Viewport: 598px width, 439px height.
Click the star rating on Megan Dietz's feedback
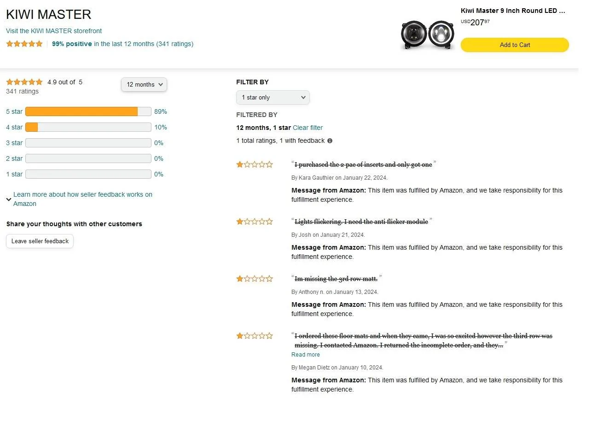255,336
